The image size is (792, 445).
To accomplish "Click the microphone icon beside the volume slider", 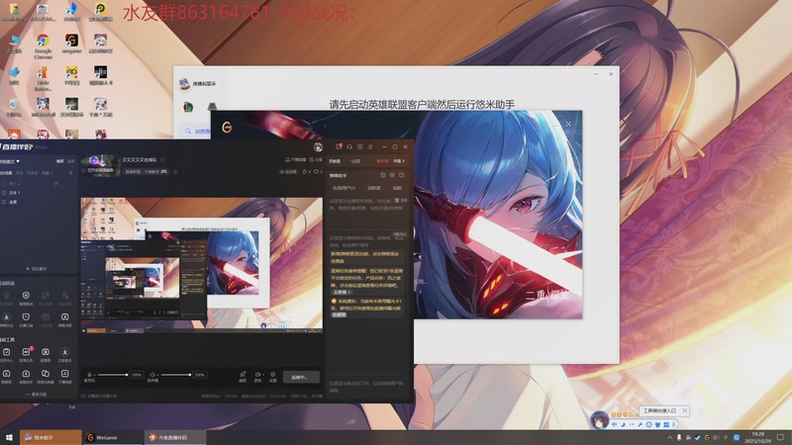I will pos(90,375).
